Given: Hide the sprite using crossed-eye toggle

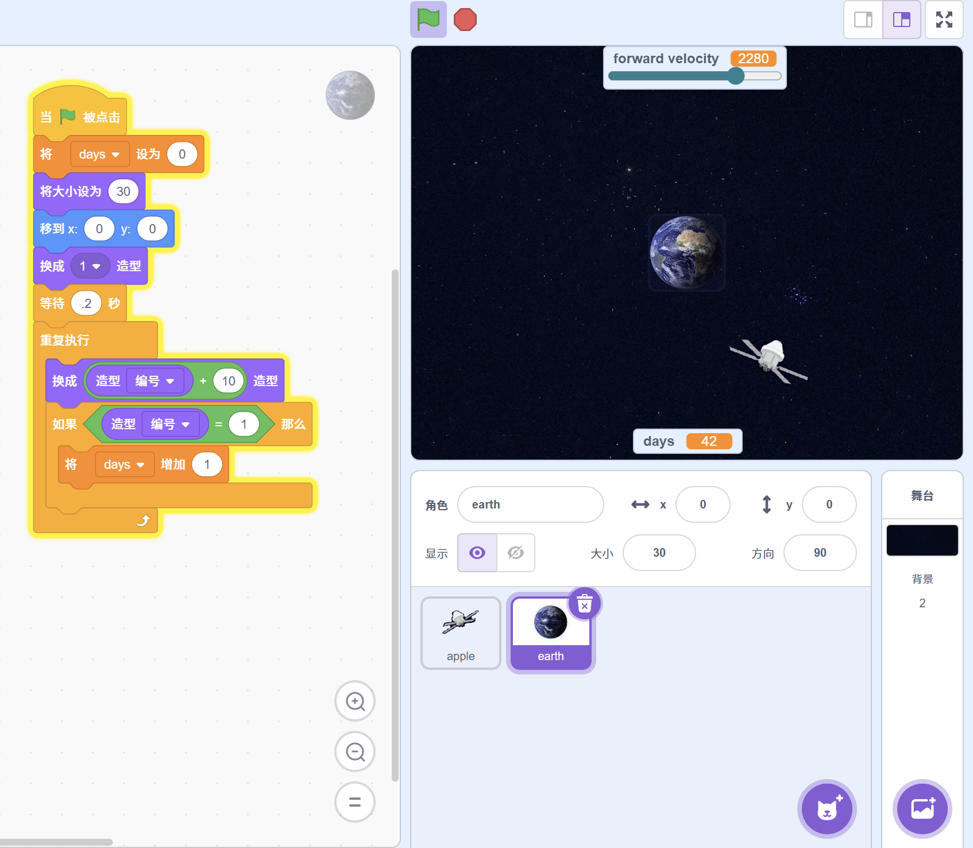Looking at the screenshot, I should click(516, 553).
